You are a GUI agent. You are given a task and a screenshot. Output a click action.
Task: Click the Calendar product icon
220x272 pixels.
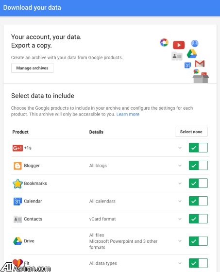(17, 201)
